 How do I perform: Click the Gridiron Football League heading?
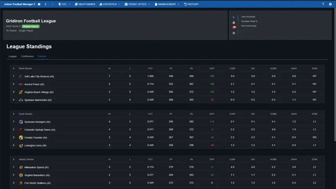pyautogui.click(x=31, y=21)
